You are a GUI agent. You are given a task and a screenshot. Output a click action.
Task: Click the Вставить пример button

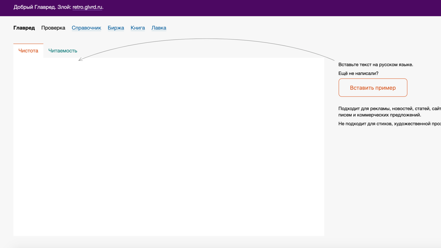coord(373,88)
